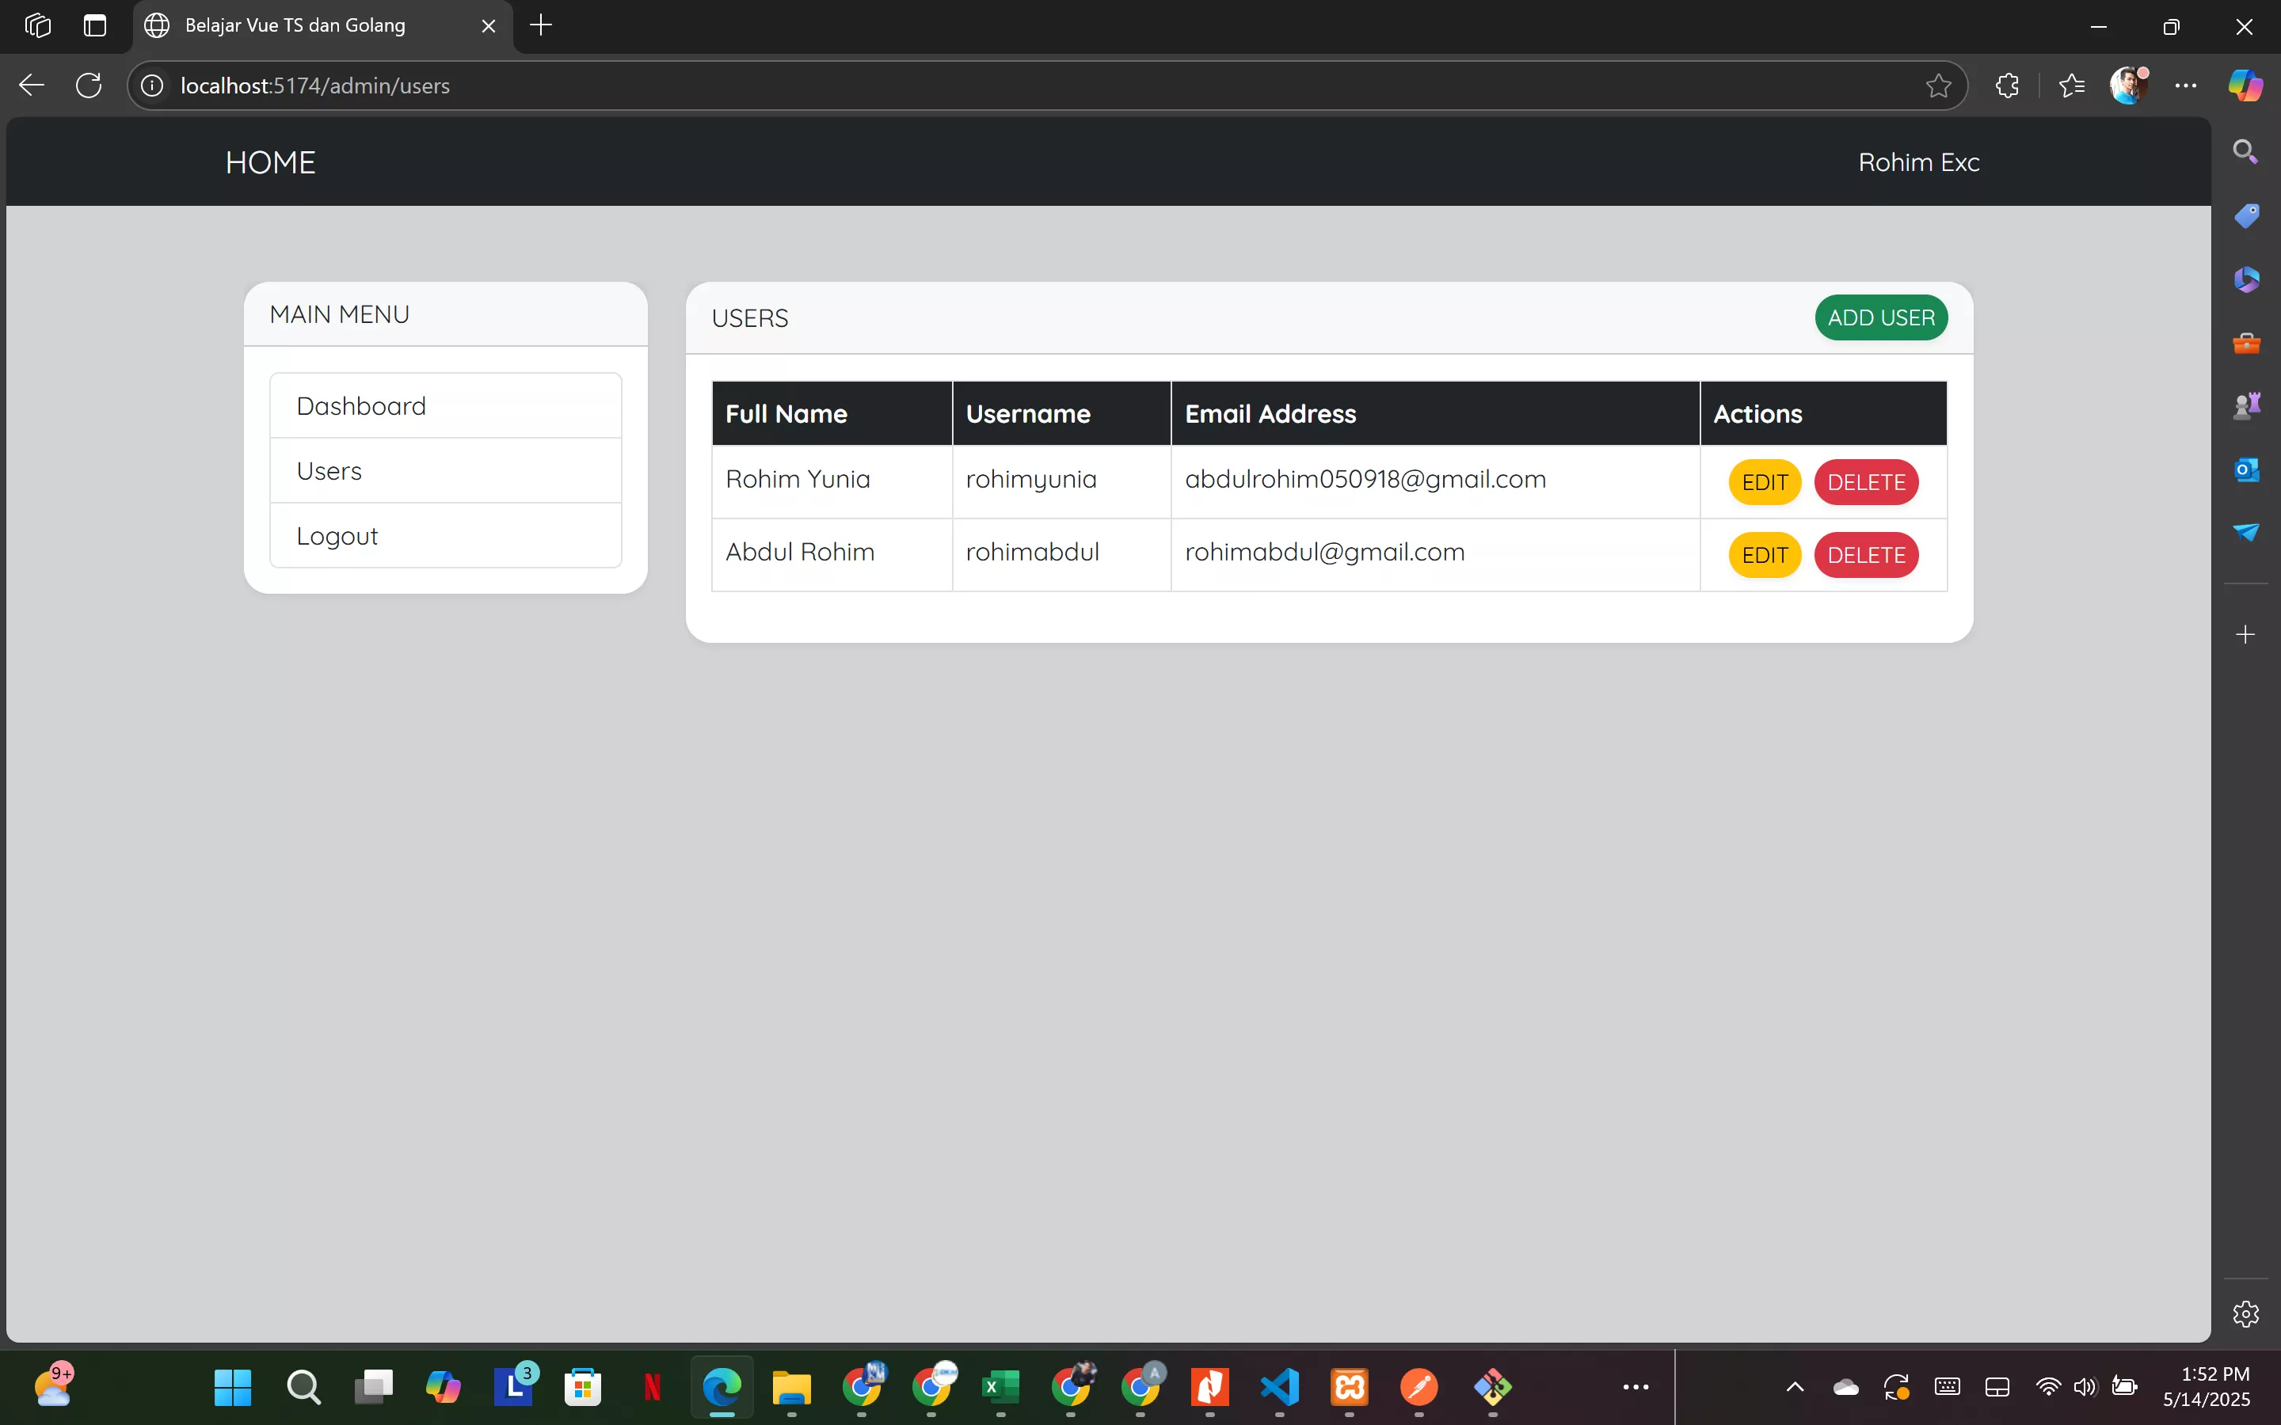Viewport: 2281px width, 1425px height.
Task: View site information icon in address bar
Action: click(152, 85)
